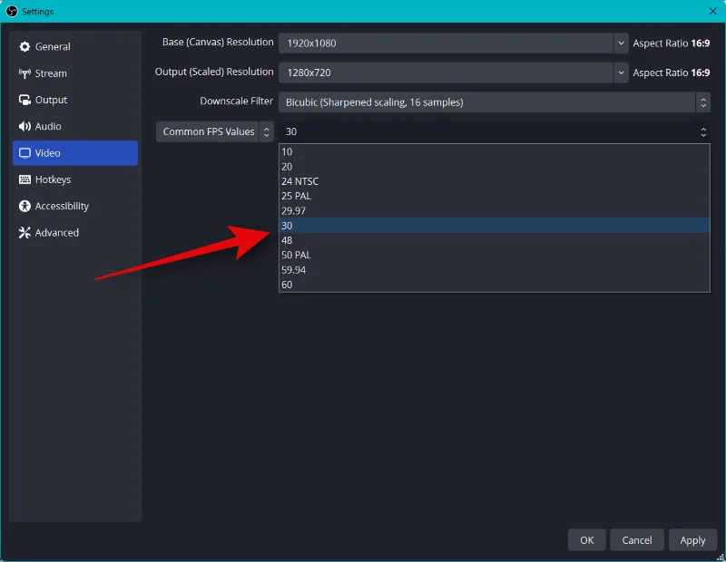
Task: Edit the 1280x720 output resolution field
Action: tap(446, 73)
